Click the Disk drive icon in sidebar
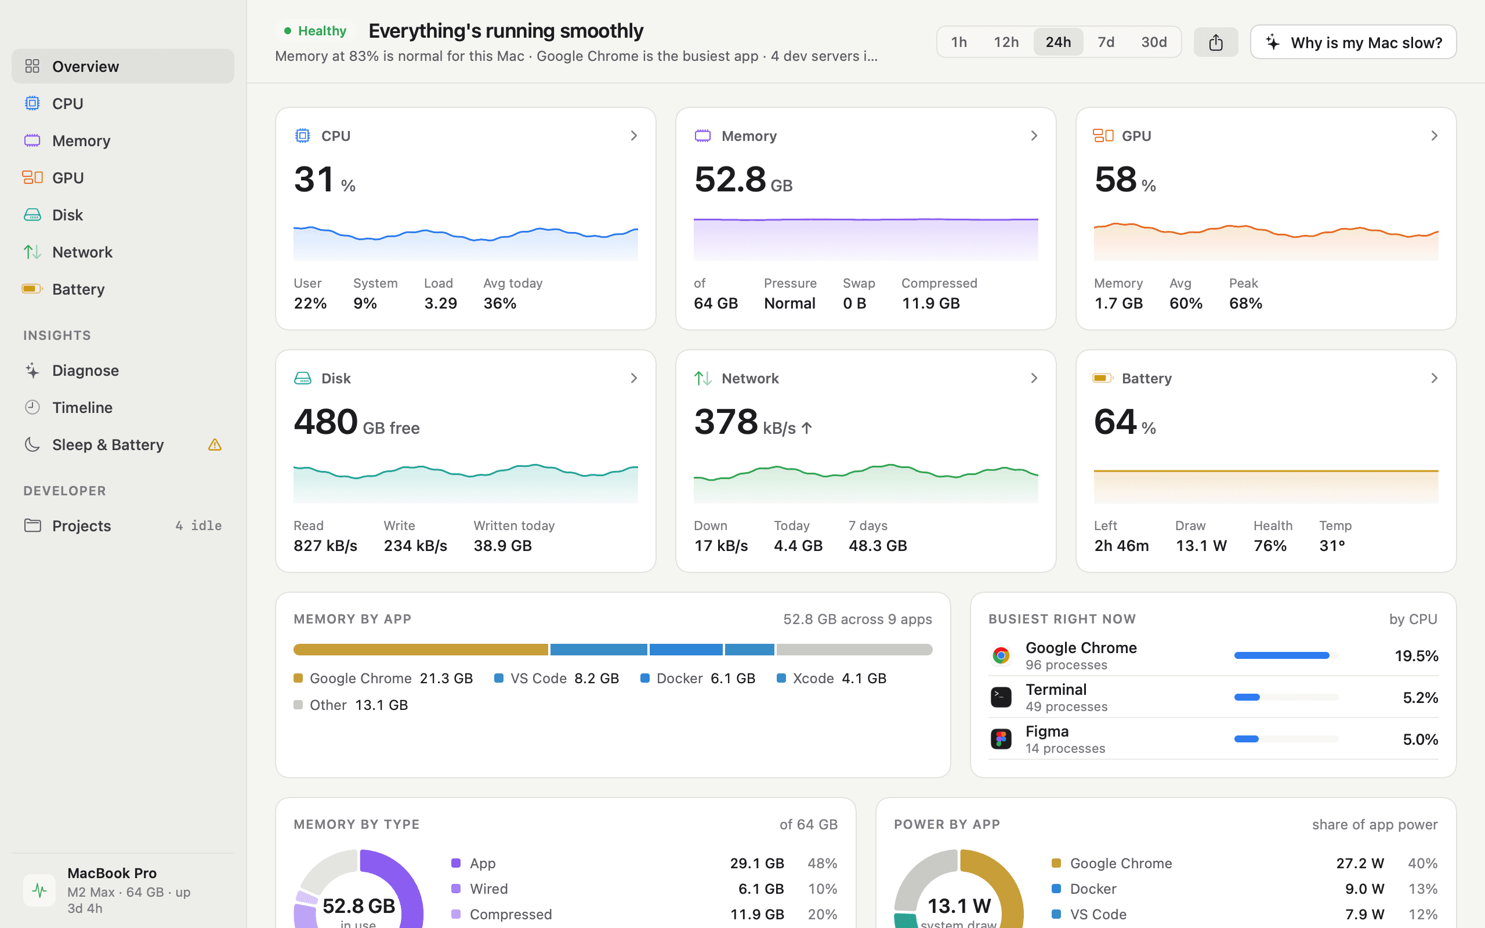The height and width of the screenshot is (928, 1485). click(x=32, y=215)
